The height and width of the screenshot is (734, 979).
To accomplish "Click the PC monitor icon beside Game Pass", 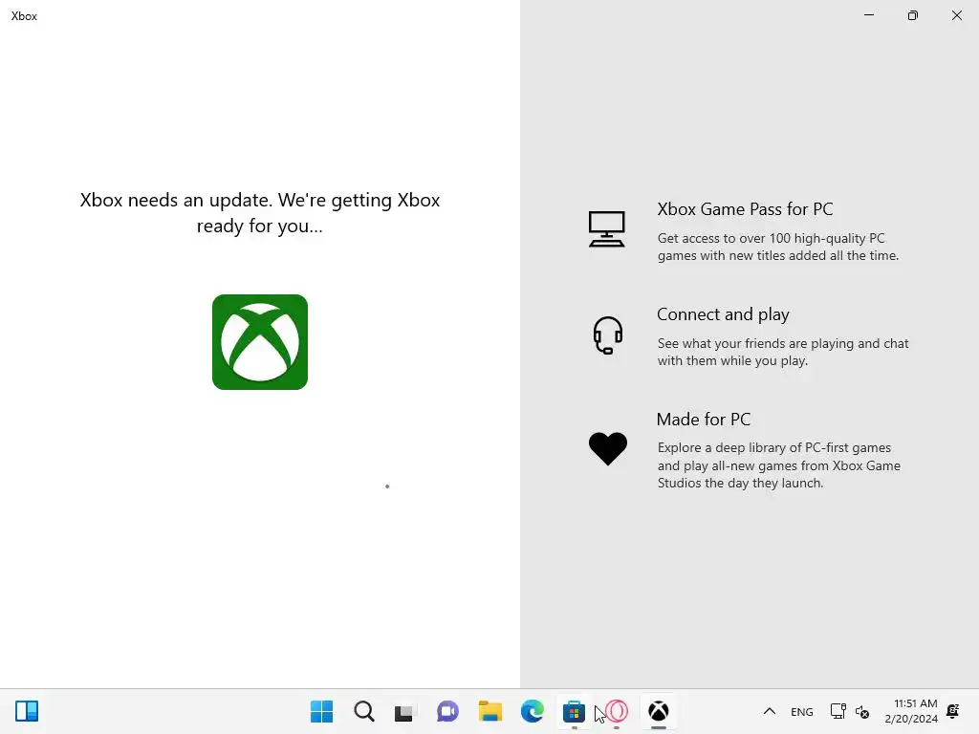I will pos(606,229).
